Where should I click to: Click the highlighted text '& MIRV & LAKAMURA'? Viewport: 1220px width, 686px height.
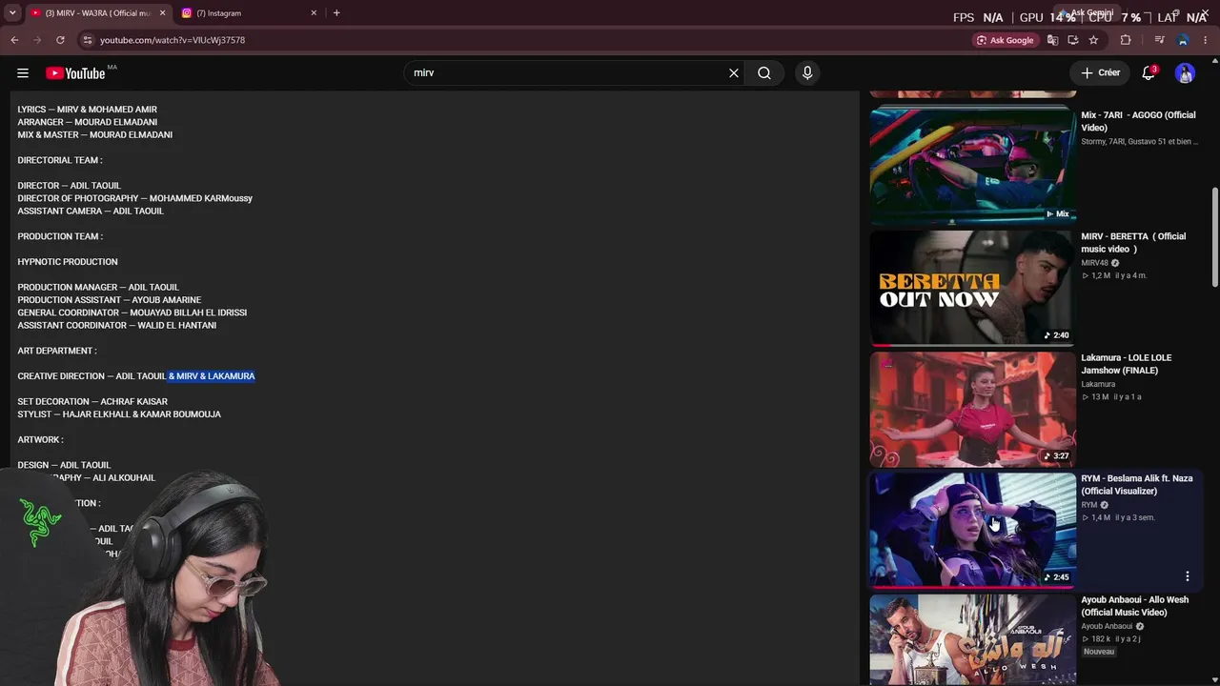pos(212,376)
